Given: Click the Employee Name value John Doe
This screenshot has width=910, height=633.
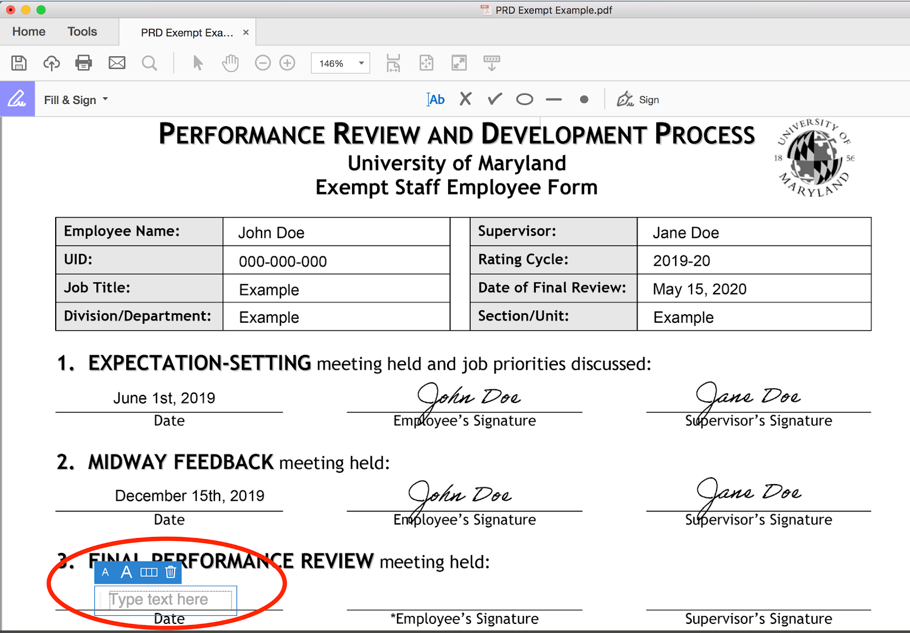Looking at the screenshot, I should [271, 233].
